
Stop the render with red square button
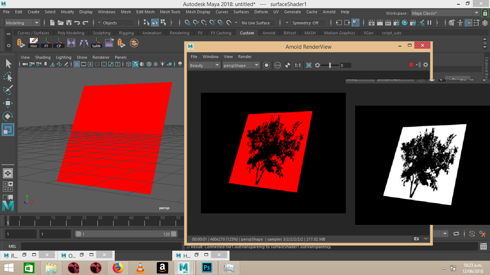coord(411,65)
